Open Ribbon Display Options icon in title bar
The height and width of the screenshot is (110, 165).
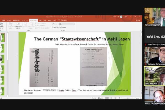coord(126,17)
